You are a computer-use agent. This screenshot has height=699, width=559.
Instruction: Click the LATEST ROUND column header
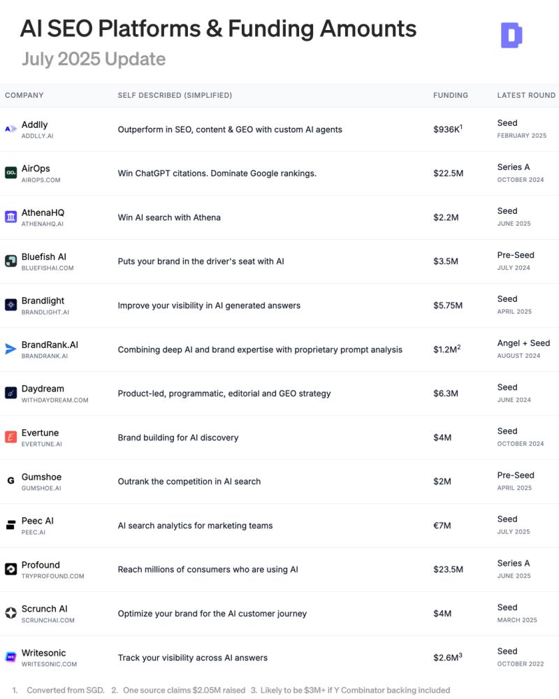(526, 95)
